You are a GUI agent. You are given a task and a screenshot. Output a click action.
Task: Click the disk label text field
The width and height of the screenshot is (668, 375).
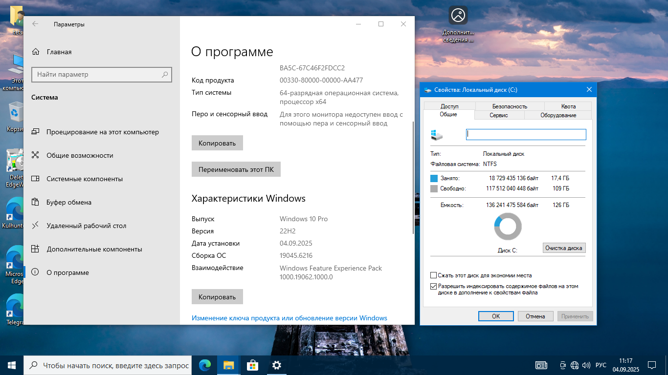pyautogui.click(x=526, y=134)
